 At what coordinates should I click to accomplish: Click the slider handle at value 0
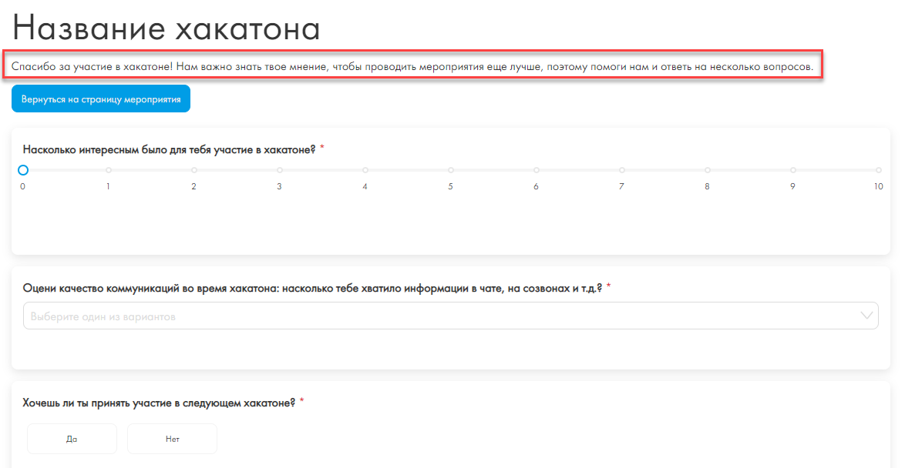23,170
